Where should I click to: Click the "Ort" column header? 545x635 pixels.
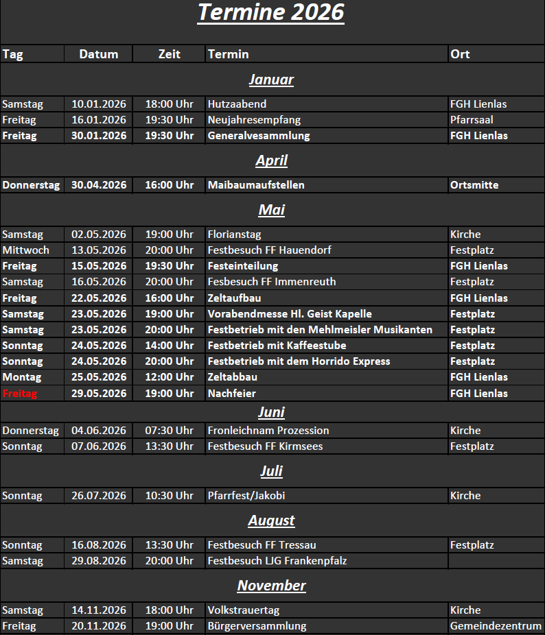(460, 54)
